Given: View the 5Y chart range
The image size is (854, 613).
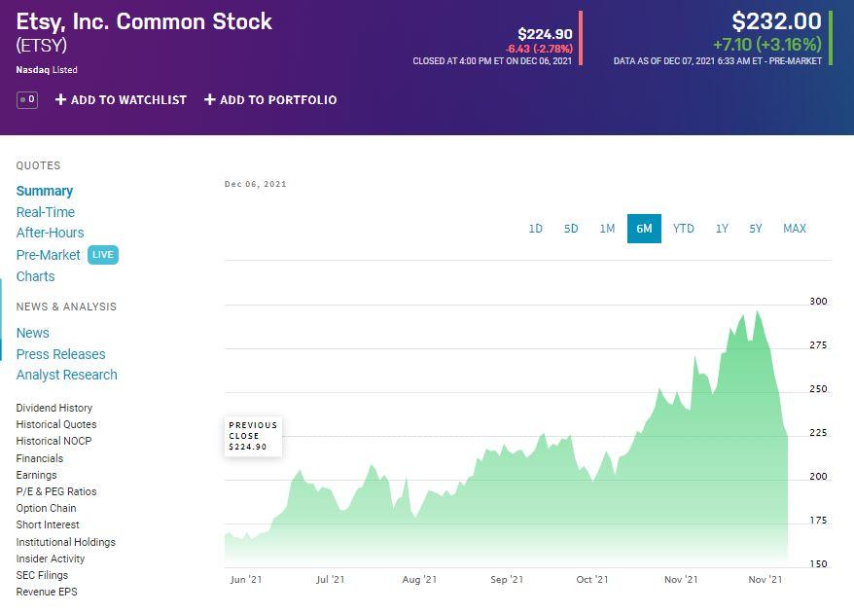Looking at the screenshot, I should pos(756,229).
